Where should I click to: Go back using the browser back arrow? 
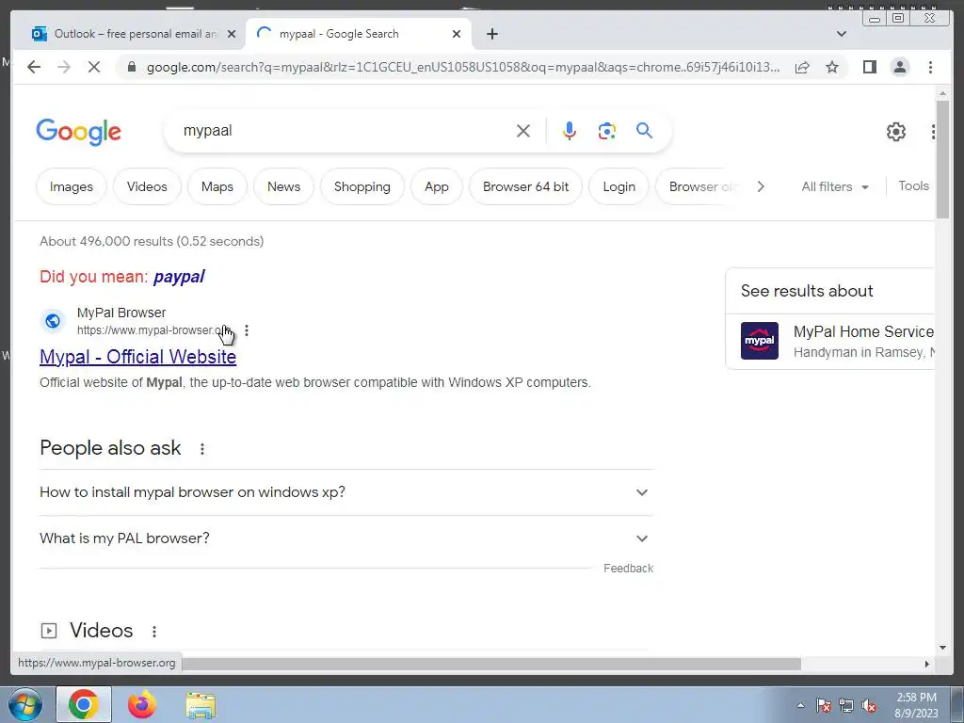34,67
